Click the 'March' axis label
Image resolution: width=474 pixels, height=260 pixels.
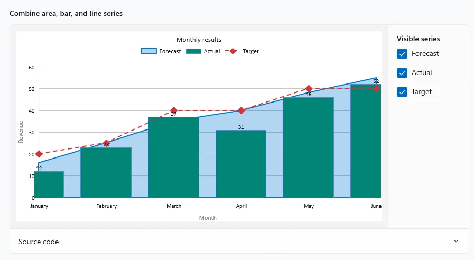[174, 206]
